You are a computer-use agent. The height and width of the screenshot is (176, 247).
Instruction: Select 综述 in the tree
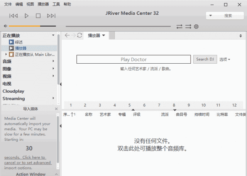(19, 42)
